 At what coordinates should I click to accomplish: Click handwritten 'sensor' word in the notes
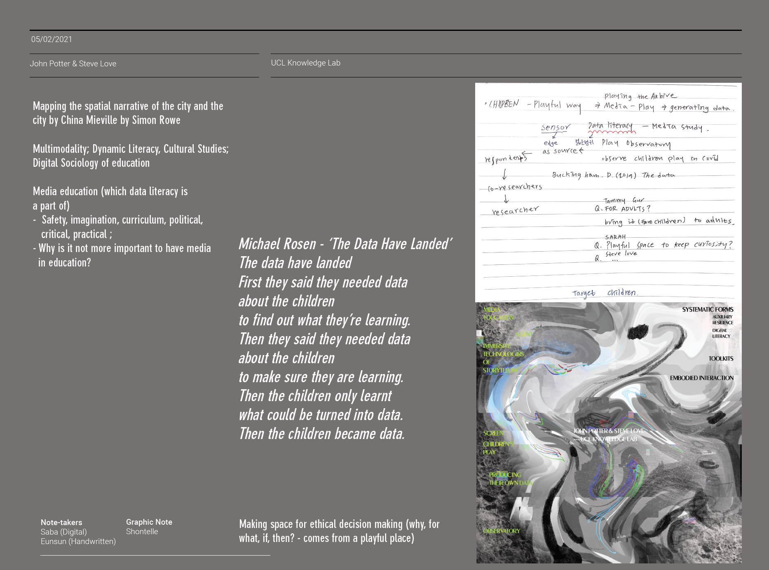click(556, 127)
